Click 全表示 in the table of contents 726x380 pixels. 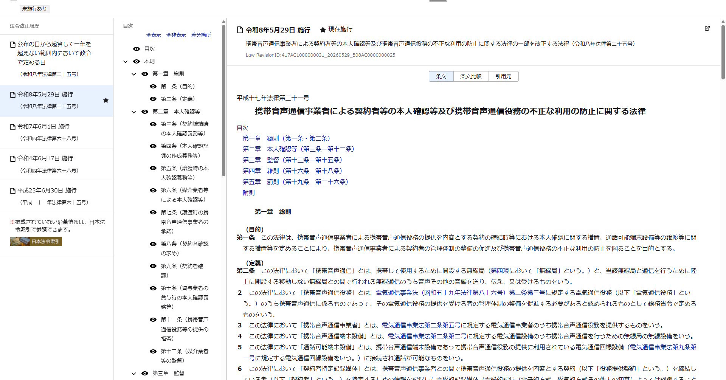pos(154,35)
